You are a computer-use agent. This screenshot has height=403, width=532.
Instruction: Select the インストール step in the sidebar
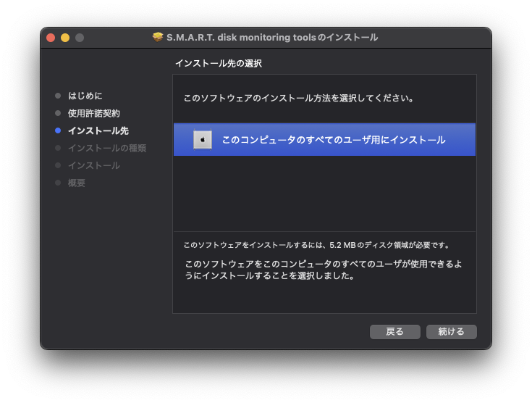pos(93,165)
